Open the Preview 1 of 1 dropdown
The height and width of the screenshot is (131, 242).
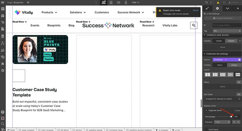(222, 122)
